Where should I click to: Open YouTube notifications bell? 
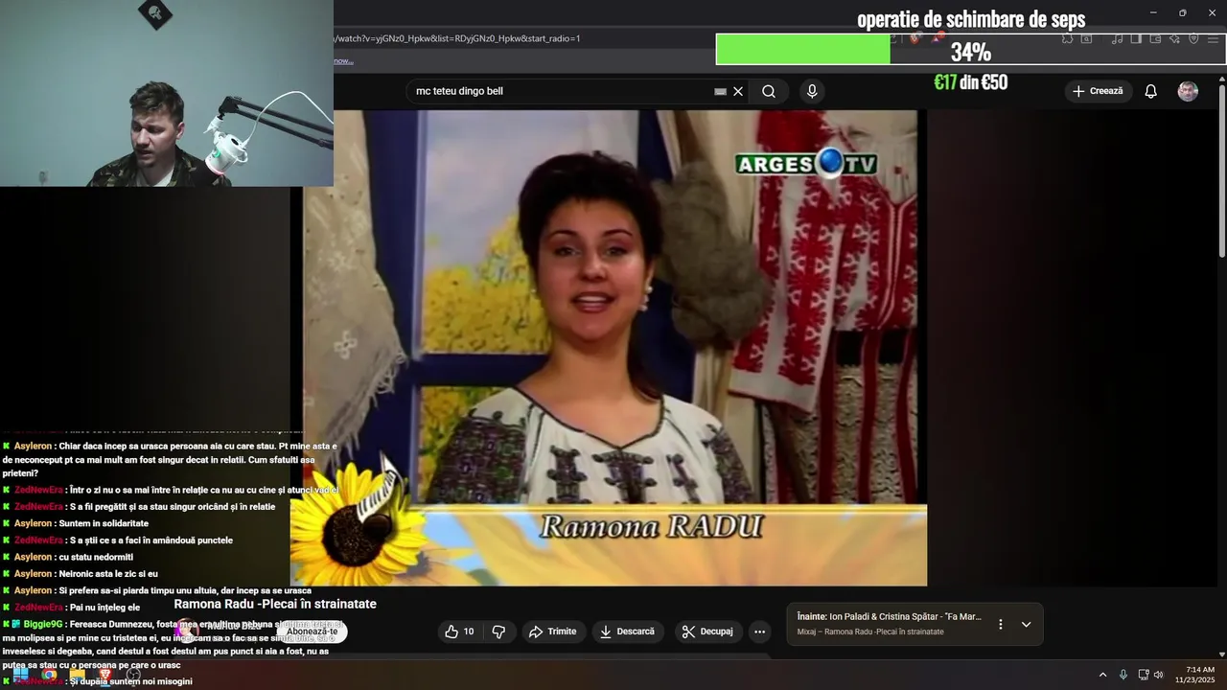[1150, 91]
